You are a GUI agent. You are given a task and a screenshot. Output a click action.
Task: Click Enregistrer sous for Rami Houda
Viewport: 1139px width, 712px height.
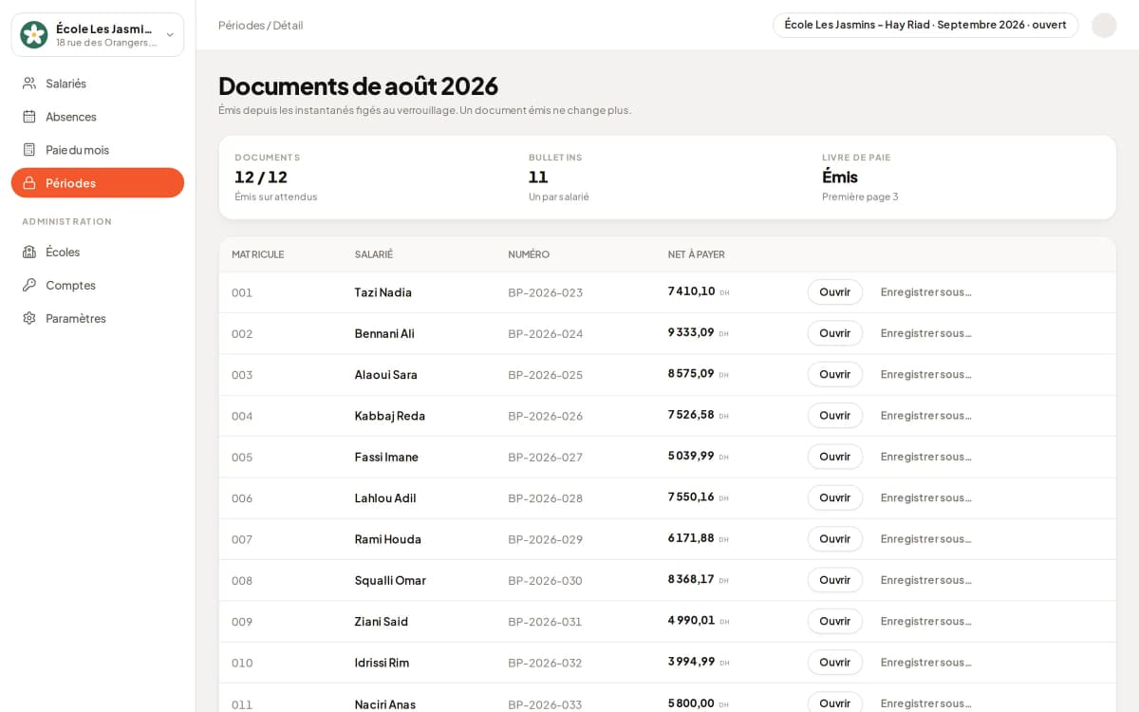[925, 539]
